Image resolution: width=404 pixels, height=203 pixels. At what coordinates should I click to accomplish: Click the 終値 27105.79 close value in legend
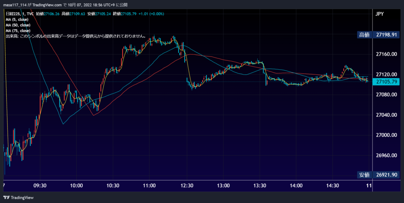(124, 14)
